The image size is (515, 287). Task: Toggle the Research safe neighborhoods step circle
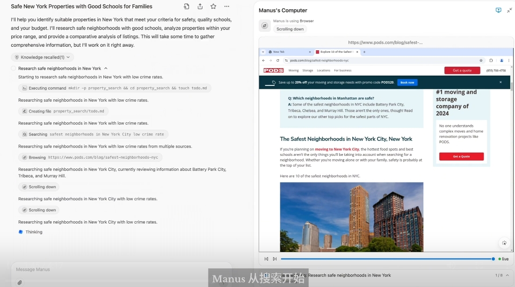click(14, 69)
